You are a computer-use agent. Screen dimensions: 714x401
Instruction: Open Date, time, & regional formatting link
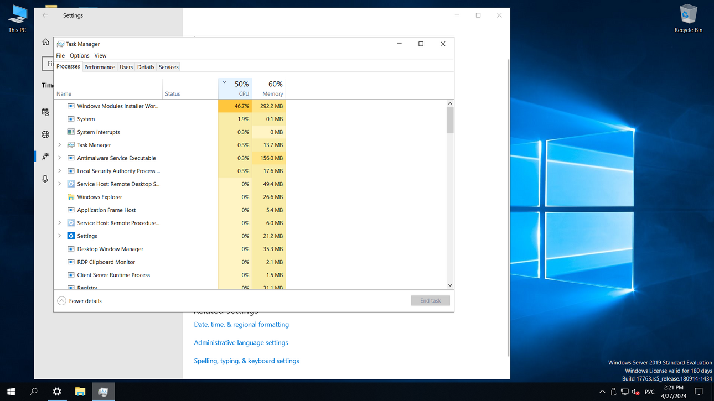[241, 325]
